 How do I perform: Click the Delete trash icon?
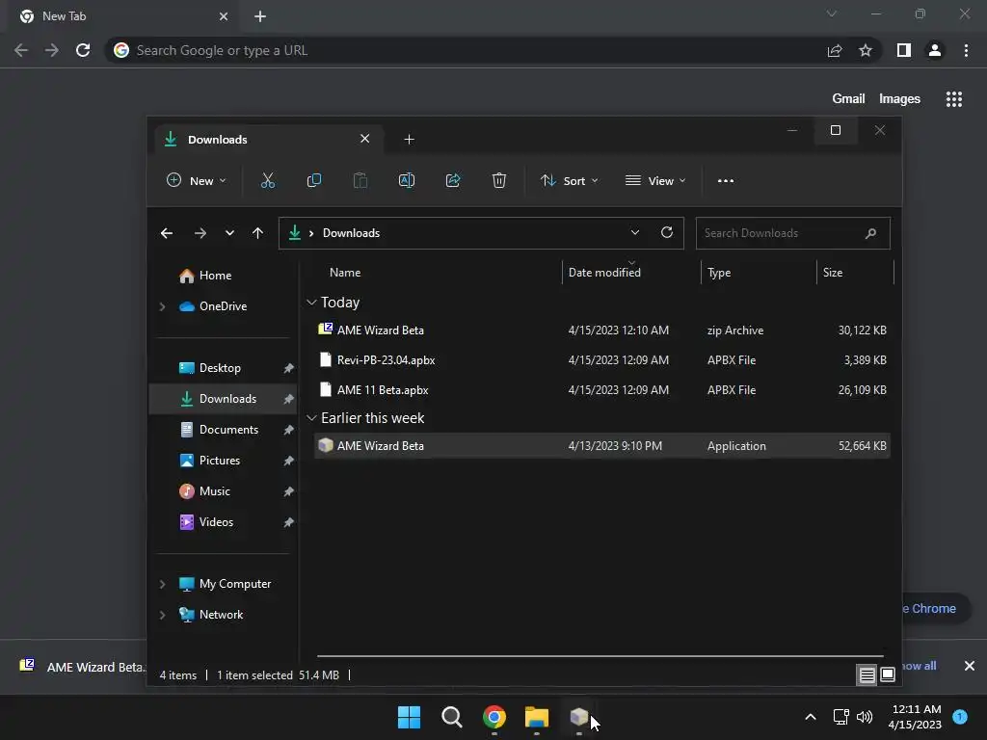pyautogui.click(x=498, y=181)
